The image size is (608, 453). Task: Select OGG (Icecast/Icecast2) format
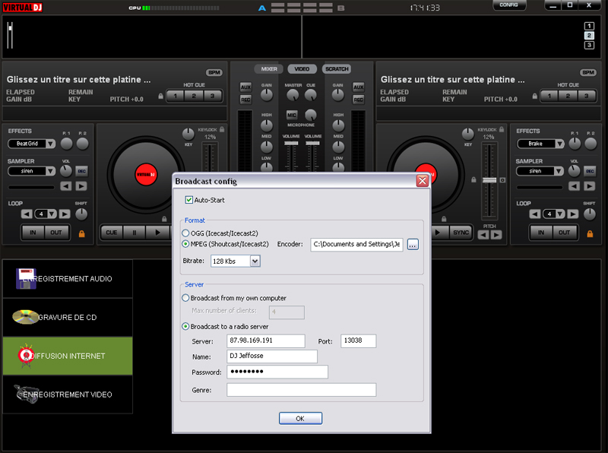tap(185, 233)
